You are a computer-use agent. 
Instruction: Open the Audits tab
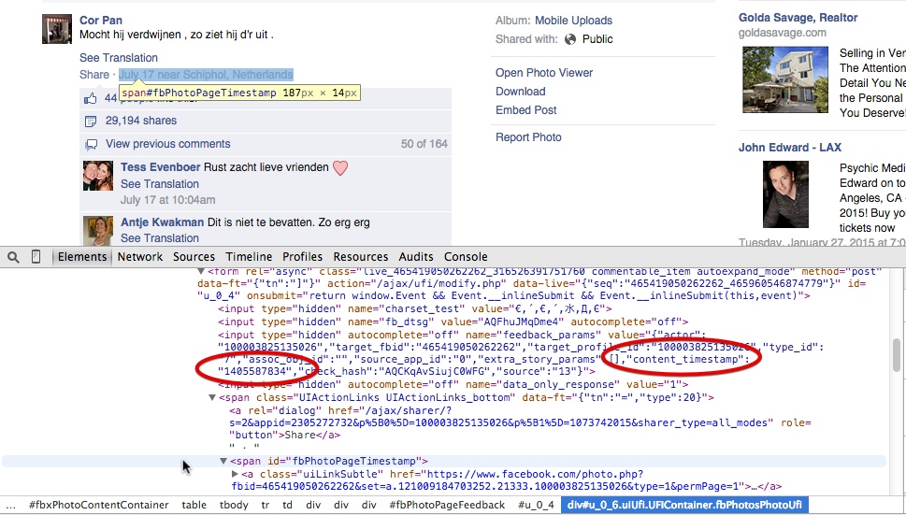tap(415, 257)
